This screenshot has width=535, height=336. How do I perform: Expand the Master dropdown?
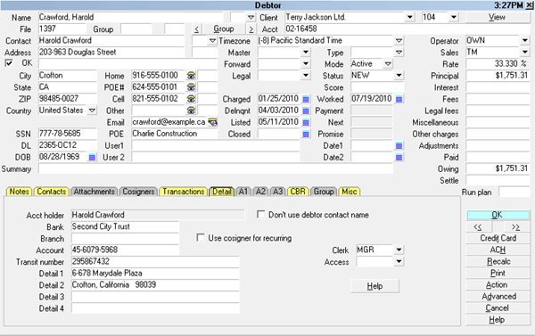(x=306, y=53)
